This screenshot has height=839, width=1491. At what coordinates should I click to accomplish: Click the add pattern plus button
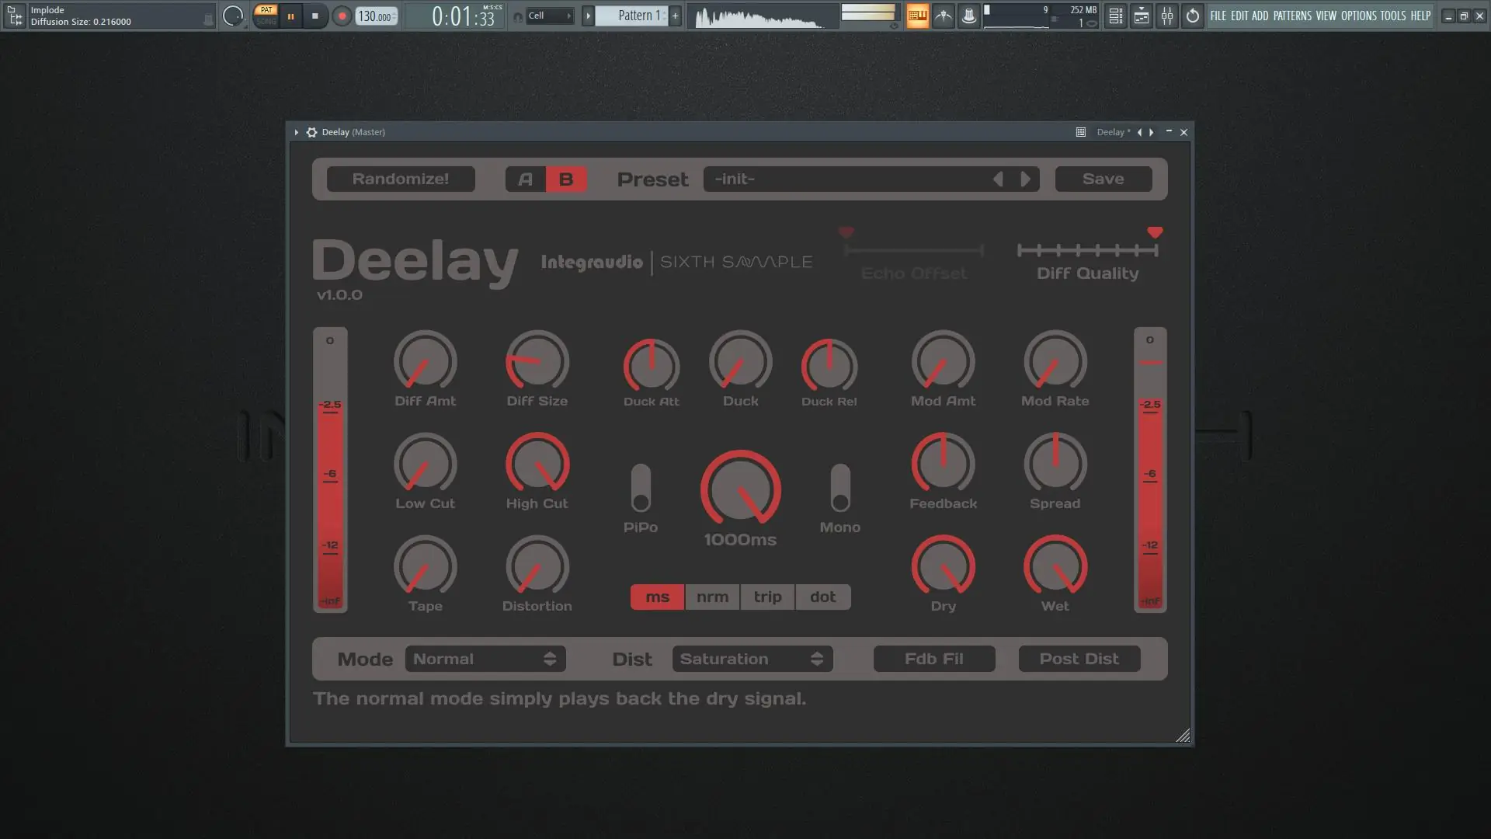[x=675, y=16]
